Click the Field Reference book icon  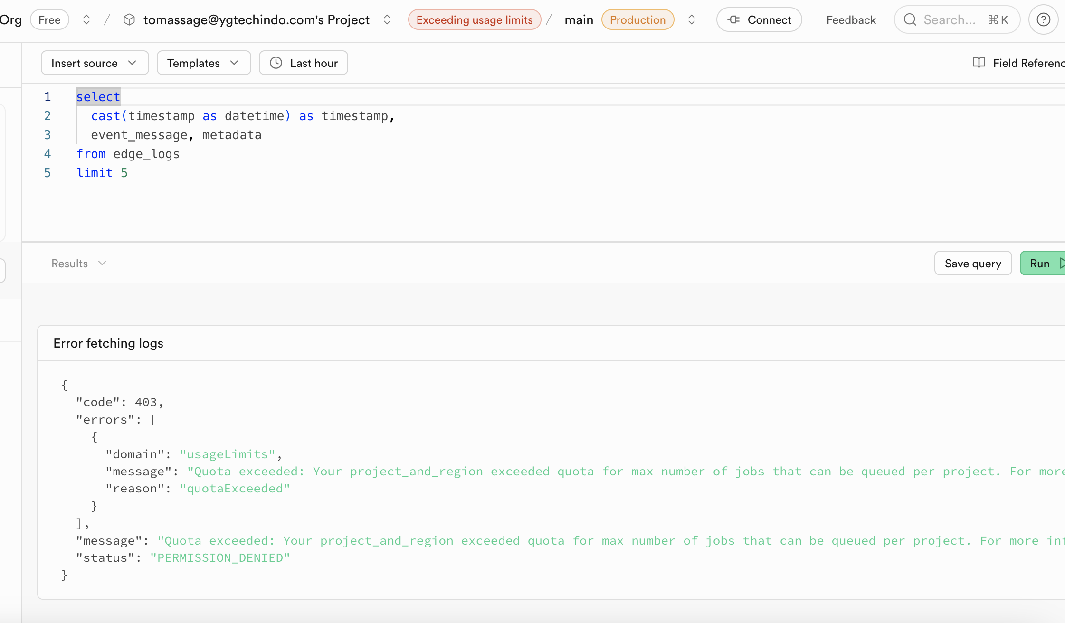(979, 63)
